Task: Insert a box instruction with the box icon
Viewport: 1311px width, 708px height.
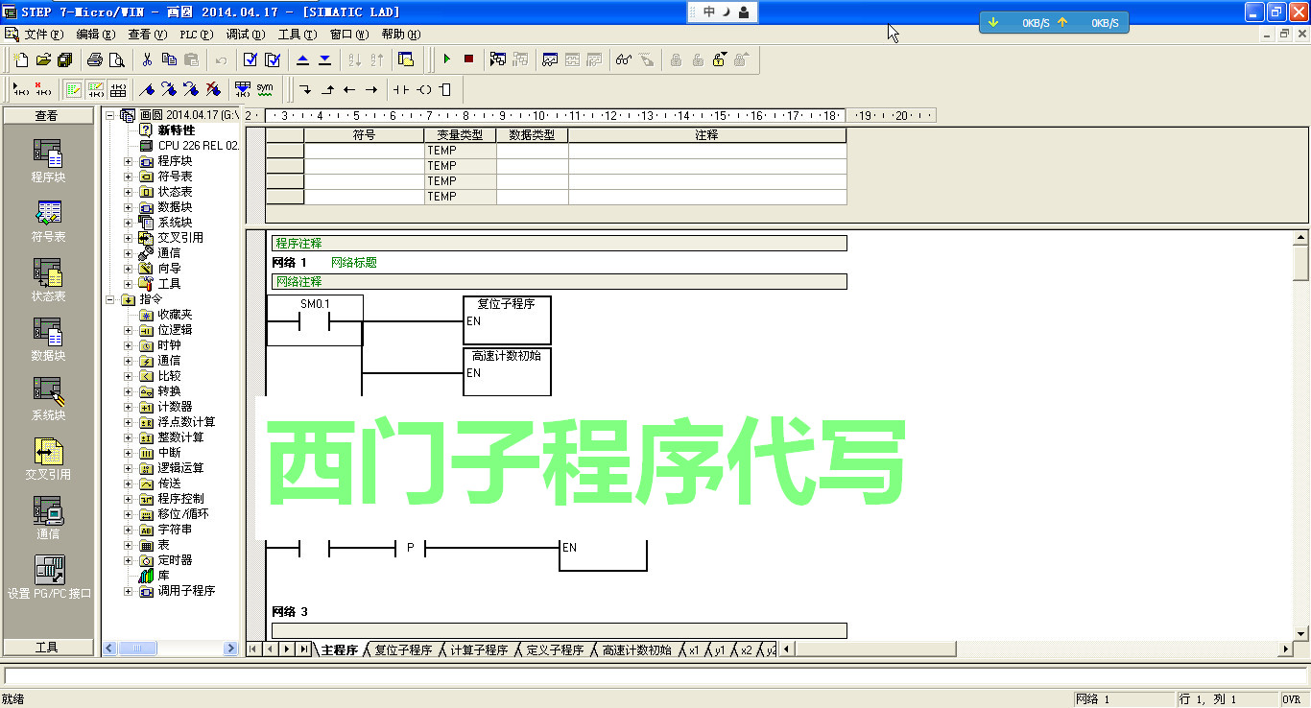Action: point(444,90)
